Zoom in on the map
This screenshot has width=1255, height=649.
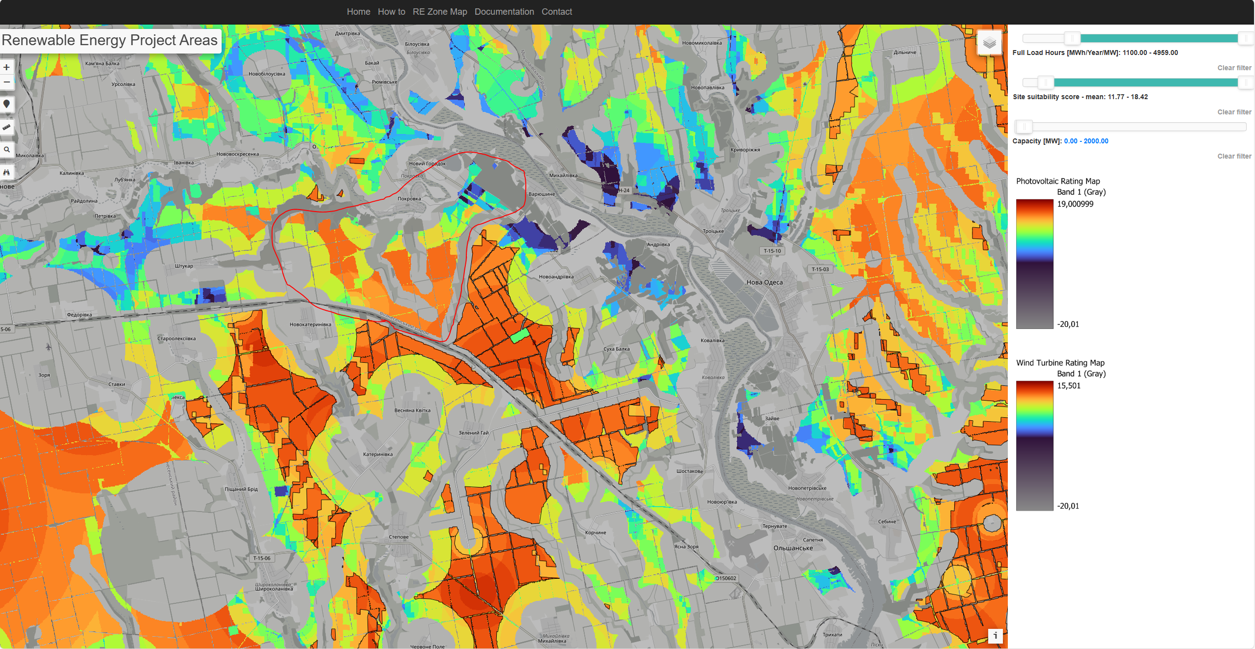(x=6, y=68)
